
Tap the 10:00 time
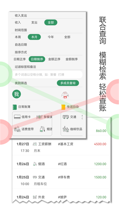[25, 184]
